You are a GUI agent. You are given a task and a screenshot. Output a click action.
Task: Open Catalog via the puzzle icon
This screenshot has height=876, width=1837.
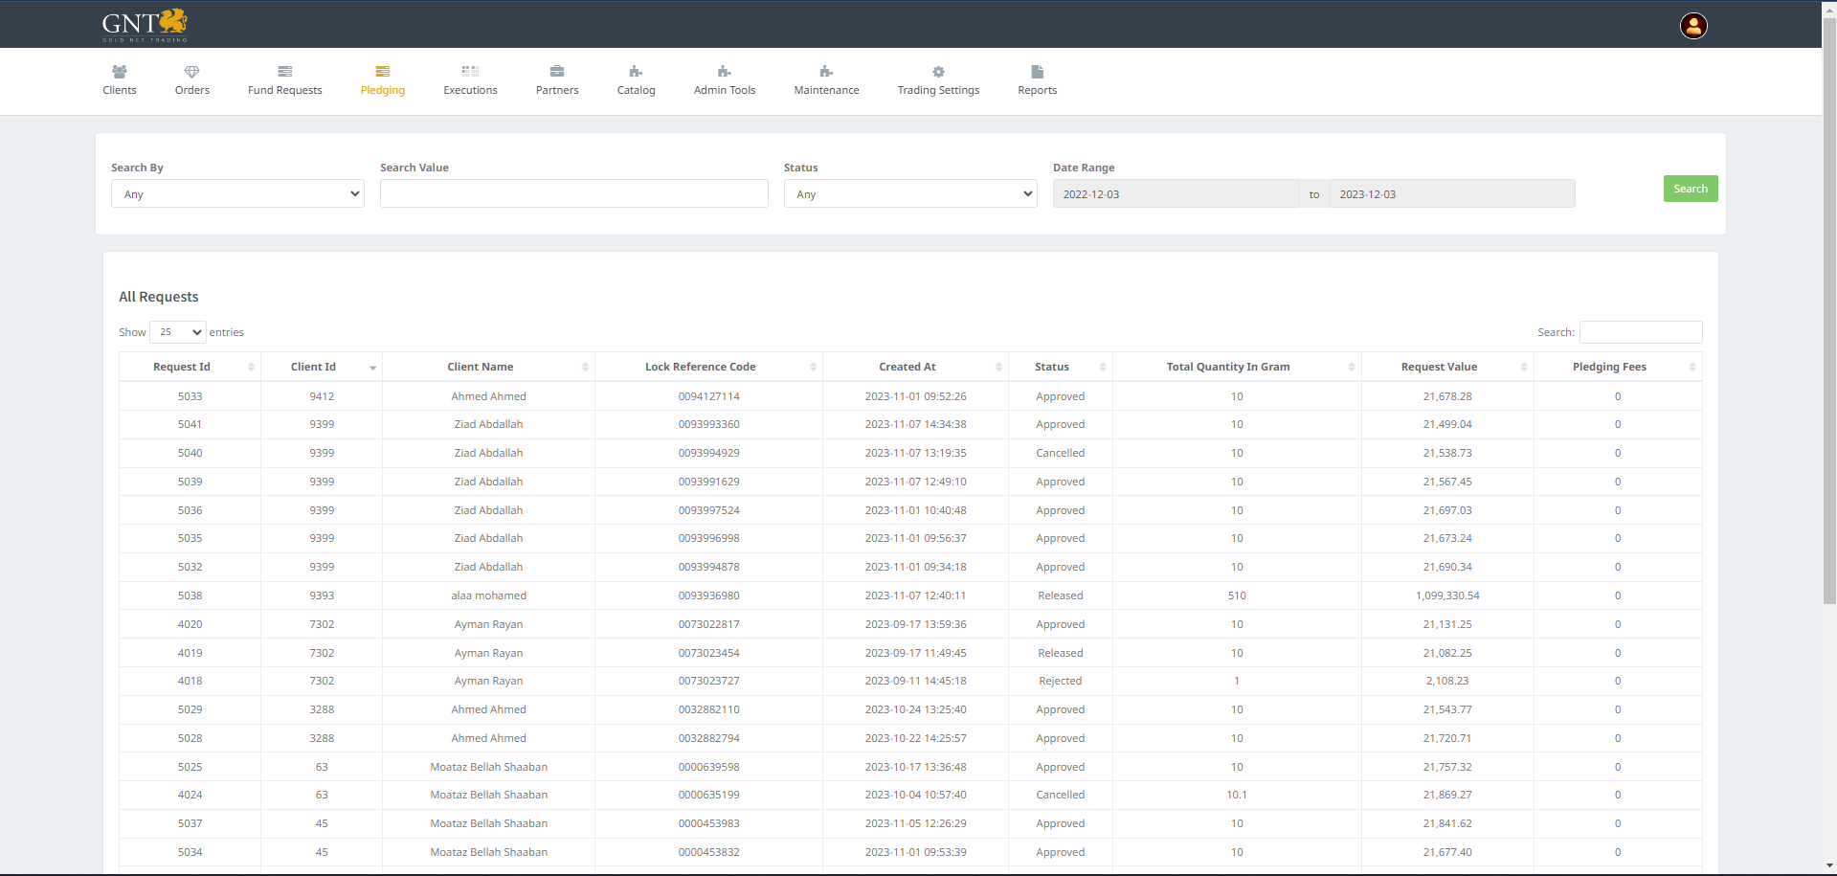pyautogui.click(x=636, y=72)
